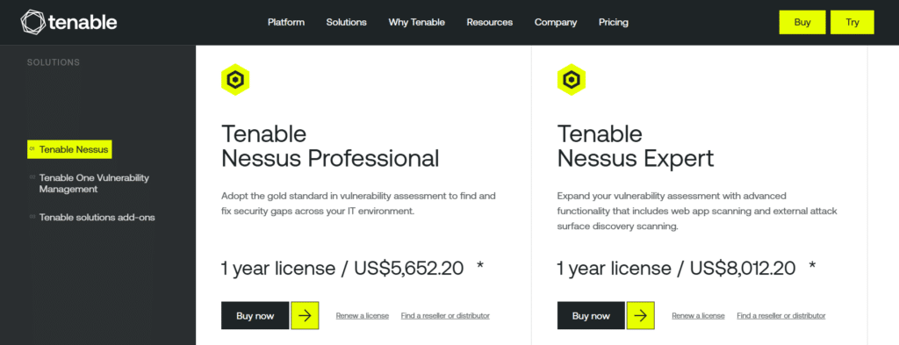Click the Tenable Nessus Professional heading

pos(330,146)
